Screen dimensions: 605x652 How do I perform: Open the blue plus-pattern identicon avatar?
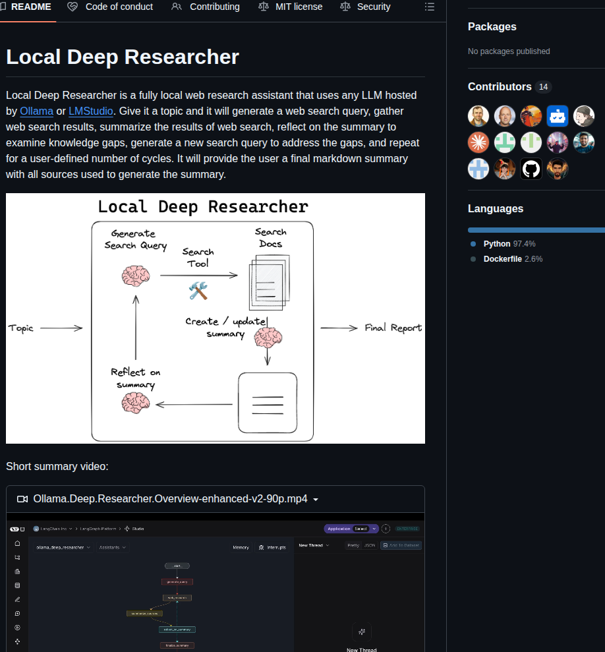coord(478,169)
